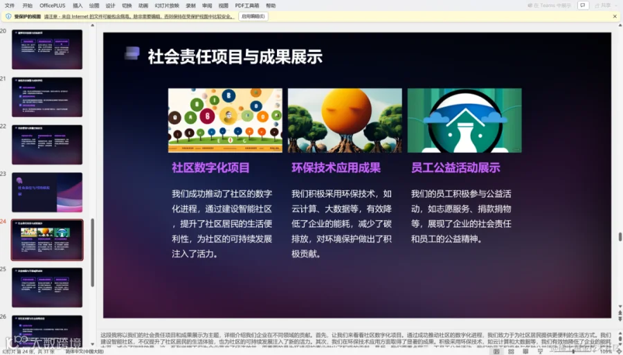623x355 pixels.
Task: Expand the 共享 dropdown arrow
Action: click(x=617, y=6)
